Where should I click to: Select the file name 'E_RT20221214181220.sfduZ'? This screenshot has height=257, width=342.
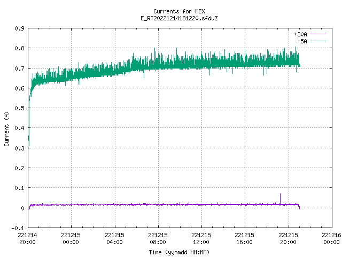tap(179, 18)
